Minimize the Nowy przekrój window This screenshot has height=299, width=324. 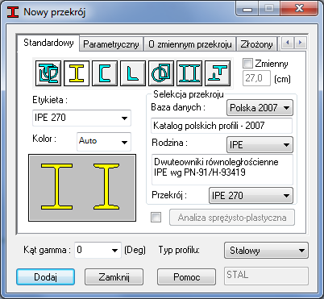(247, 9)
